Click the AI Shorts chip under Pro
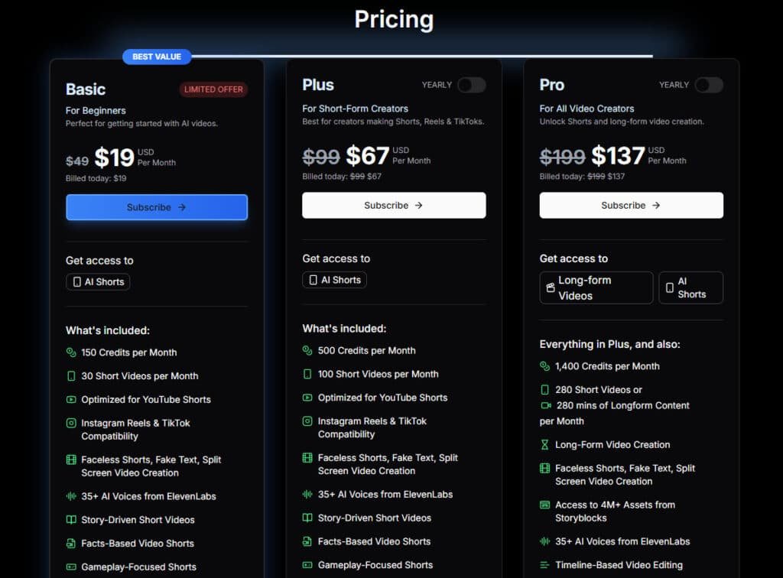783x578 pixels. click(690, 287)
